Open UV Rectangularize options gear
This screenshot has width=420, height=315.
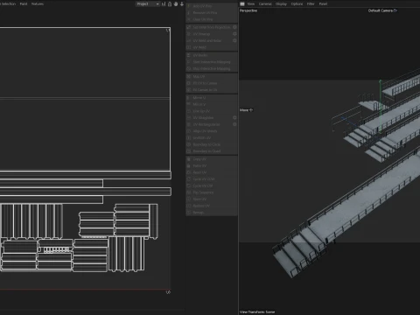pos(234,124)
